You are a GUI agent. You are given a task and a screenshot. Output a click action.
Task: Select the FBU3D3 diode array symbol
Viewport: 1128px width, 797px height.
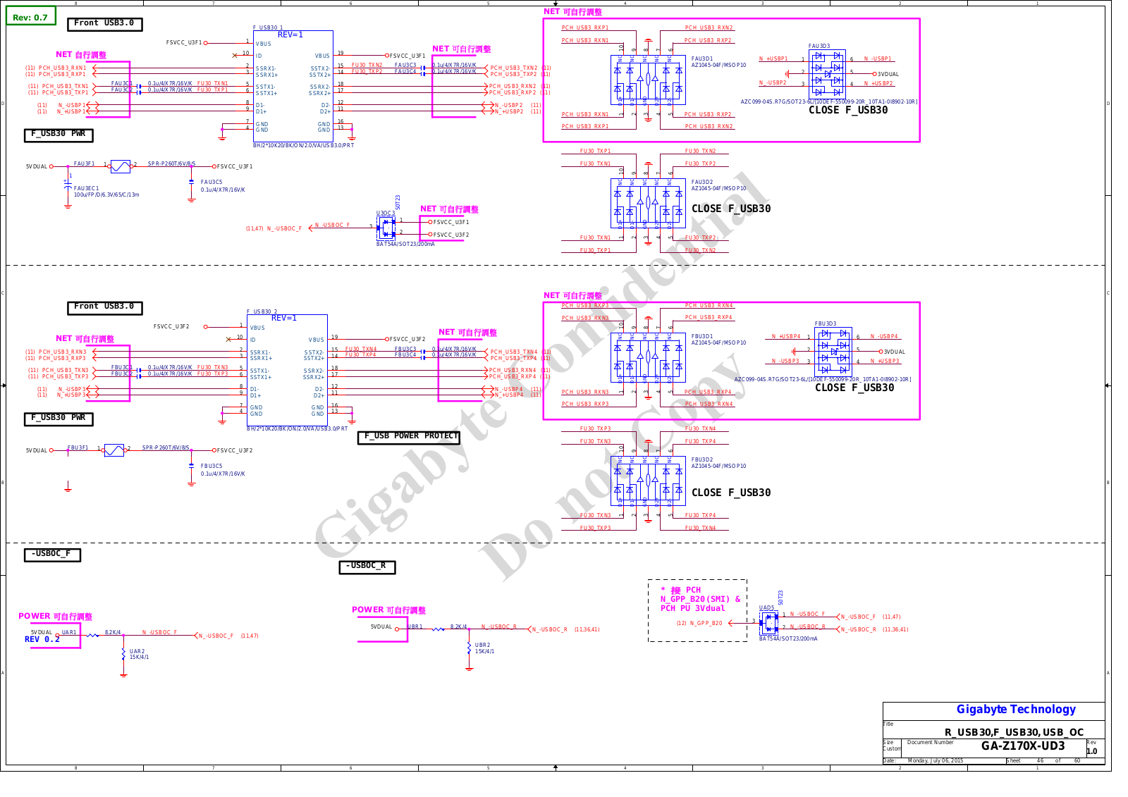(x=834, y=352)
